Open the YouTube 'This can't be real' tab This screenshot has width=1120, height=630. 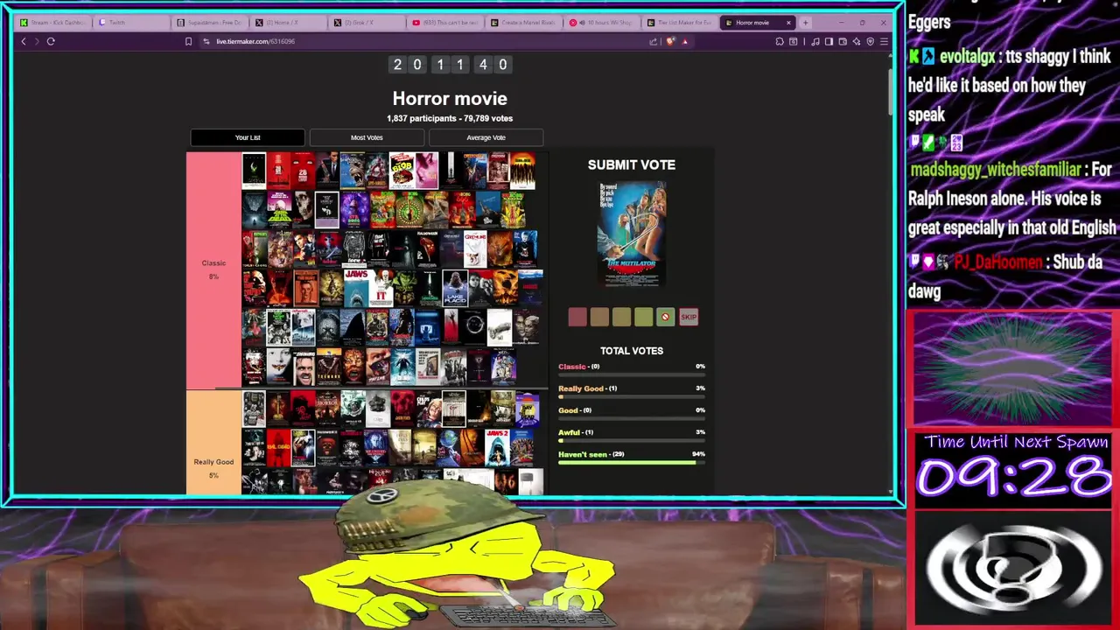tap(444, 23)
